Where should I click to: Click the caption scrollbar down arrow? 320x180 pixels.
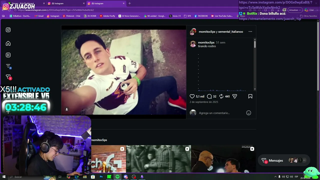coord(255,89)
